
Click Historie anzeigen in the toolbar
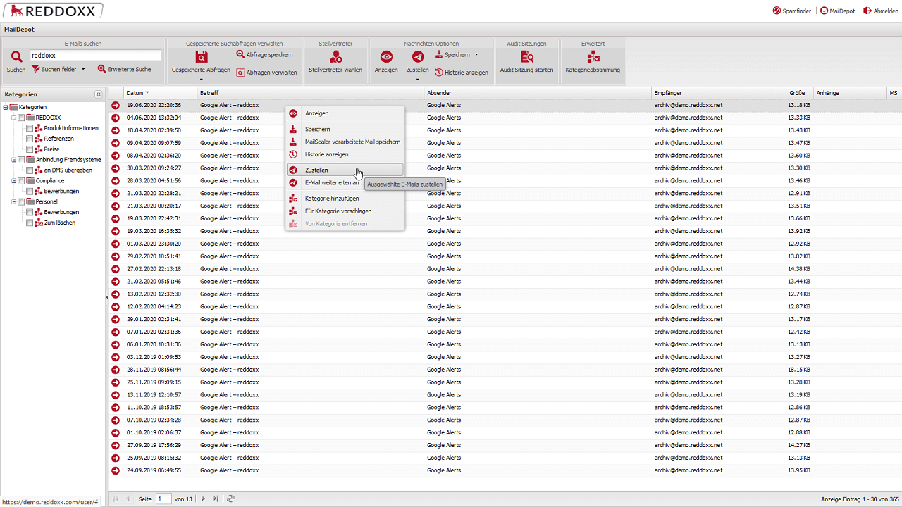[462, 72]
